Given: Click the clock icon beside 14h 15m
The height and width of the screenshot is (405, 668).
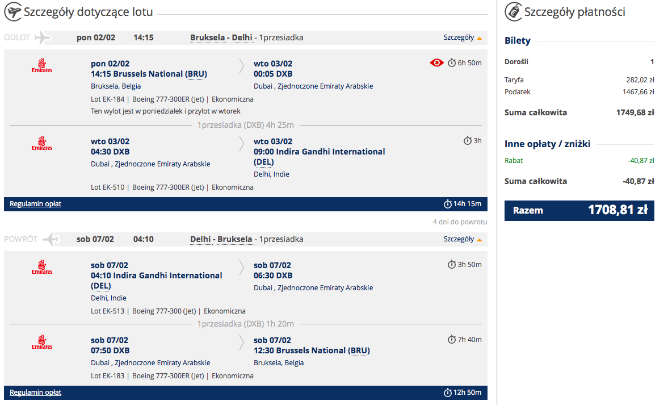Looking at the screenshot, I should tap(448, 204).
